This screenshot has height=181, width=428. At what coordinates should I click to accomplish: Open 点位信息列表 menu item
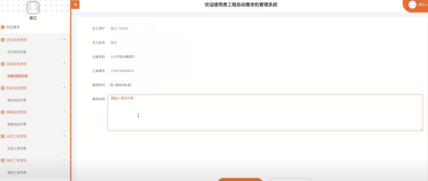pos(17,52)
